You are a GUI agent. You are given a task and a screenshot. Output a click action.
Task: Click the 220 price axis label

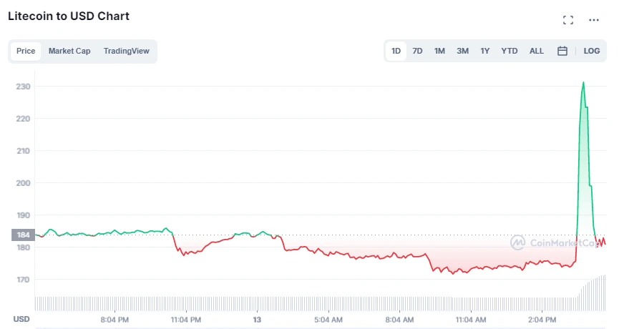[23, 119]
